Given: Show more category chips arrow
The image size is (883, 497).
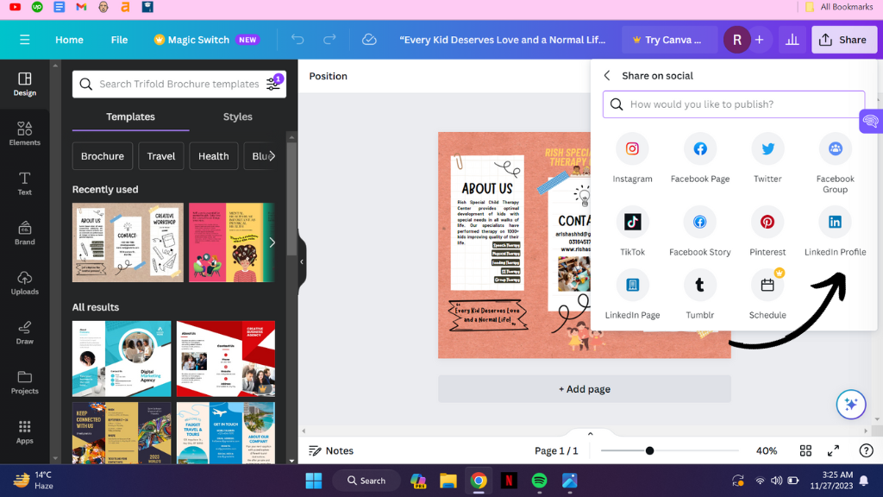Looking at the screenshot, I should pos(272,156).
